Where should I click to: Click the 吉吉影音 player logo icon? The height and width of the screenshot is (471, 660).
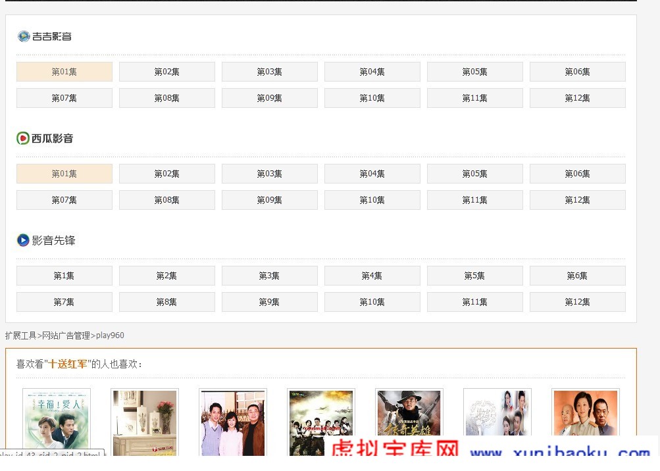coord(24,36)
